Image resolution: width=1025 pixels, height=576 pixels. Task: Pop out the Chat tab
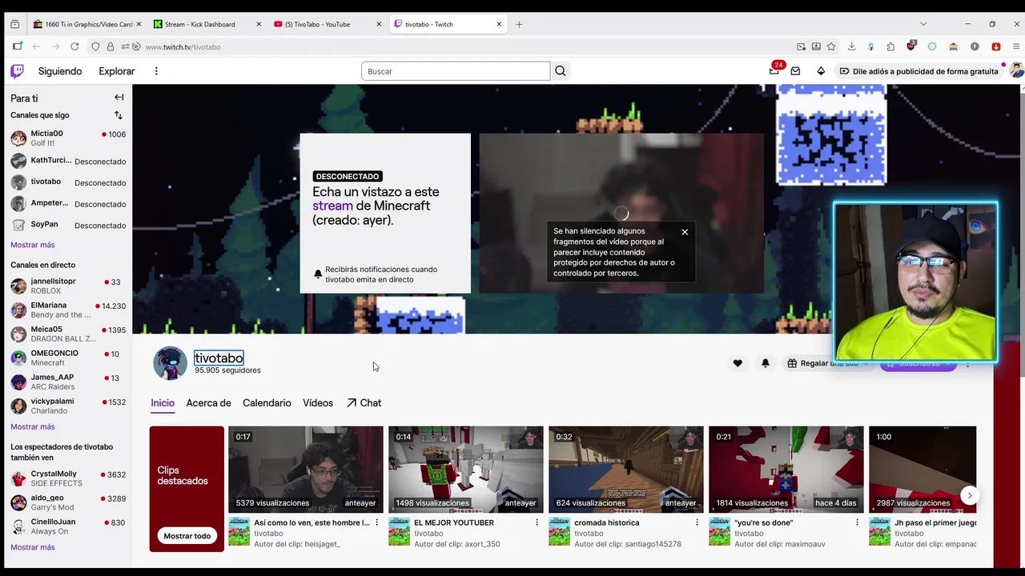(x=364, y=403)
